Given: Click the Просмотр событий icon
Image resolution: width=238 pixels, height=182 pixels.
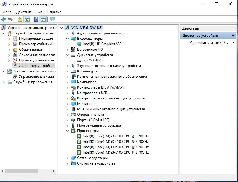Looking at the screenshot, I should tap(15, 44).
